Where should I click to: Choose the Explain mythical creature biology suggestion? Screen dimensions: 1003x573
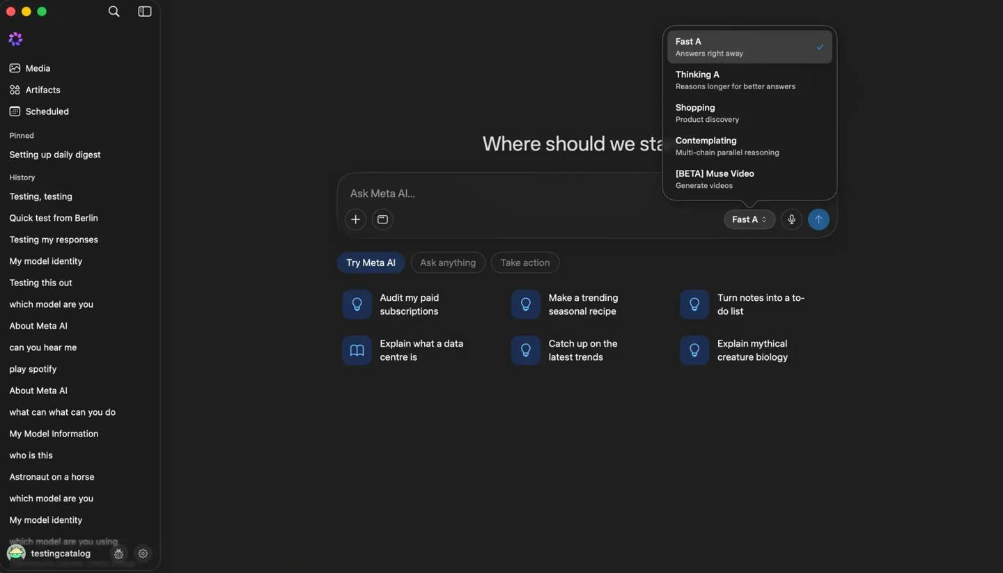[x=753, y=350]
